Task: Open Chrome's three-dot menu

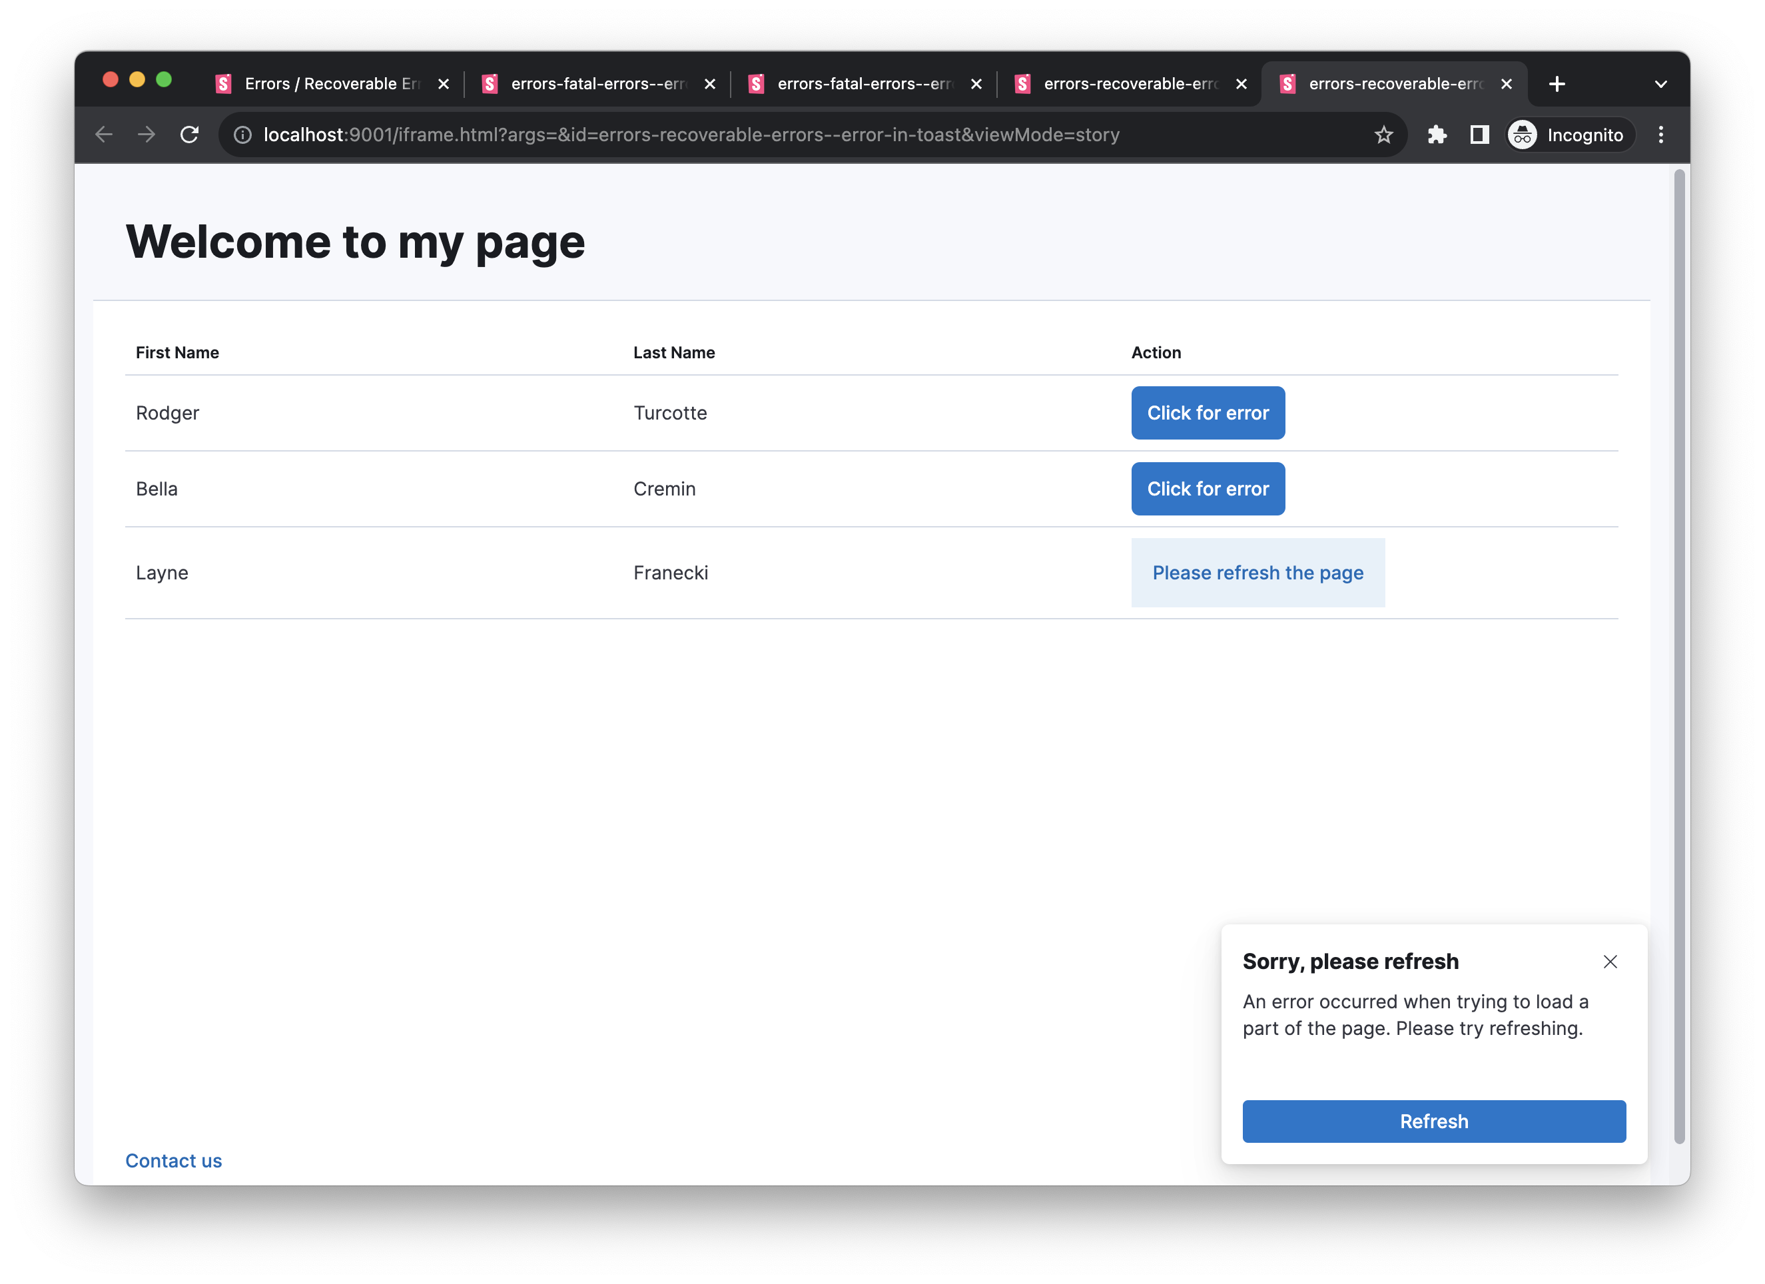Action: click(1660, 134)
